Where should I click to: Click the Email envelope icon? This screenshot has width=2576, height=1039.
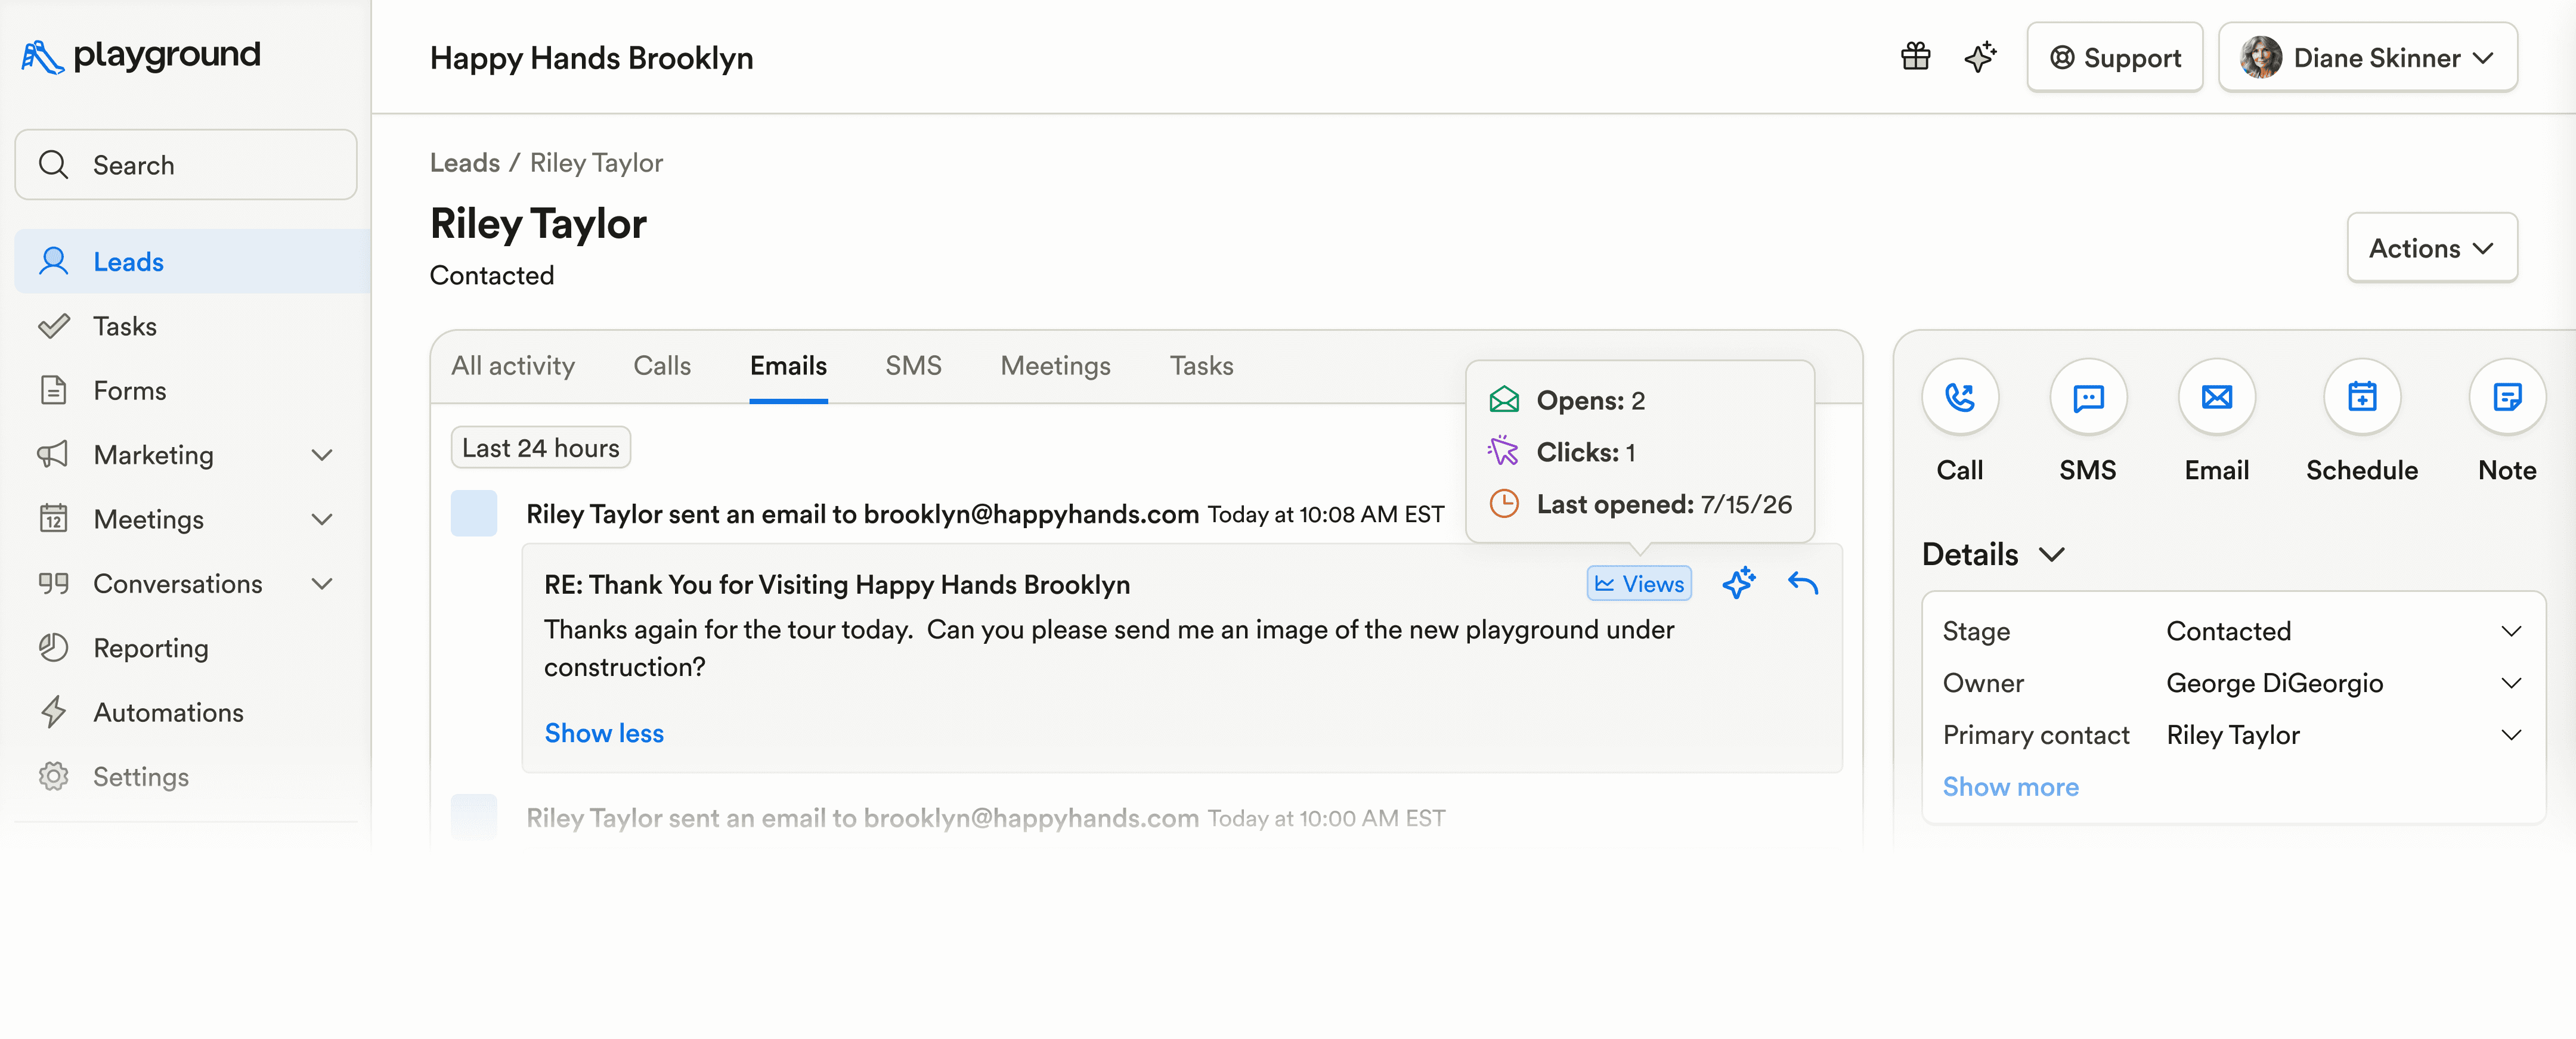(2217, 397)
